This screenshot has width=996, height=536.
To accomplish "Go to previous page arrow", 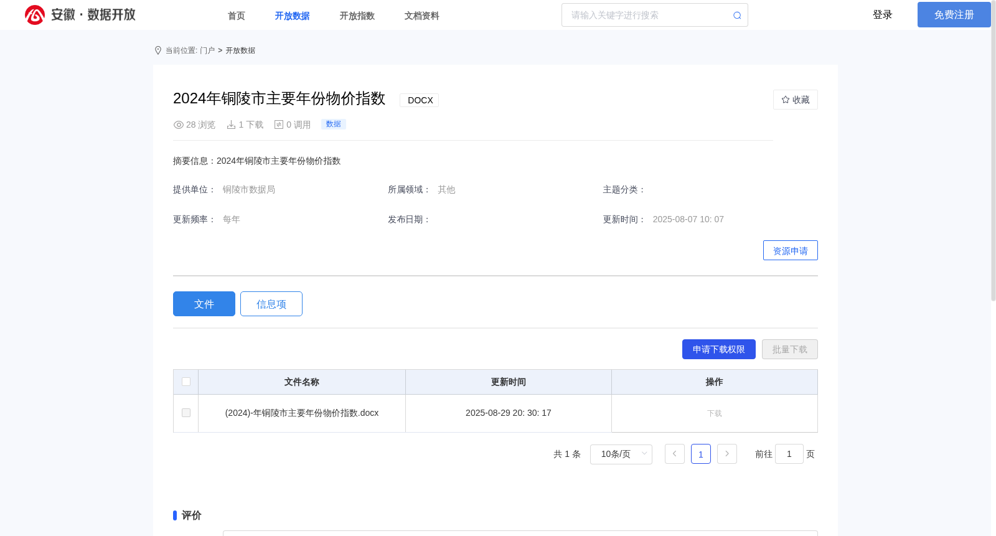I will click(x=675, y=454).
